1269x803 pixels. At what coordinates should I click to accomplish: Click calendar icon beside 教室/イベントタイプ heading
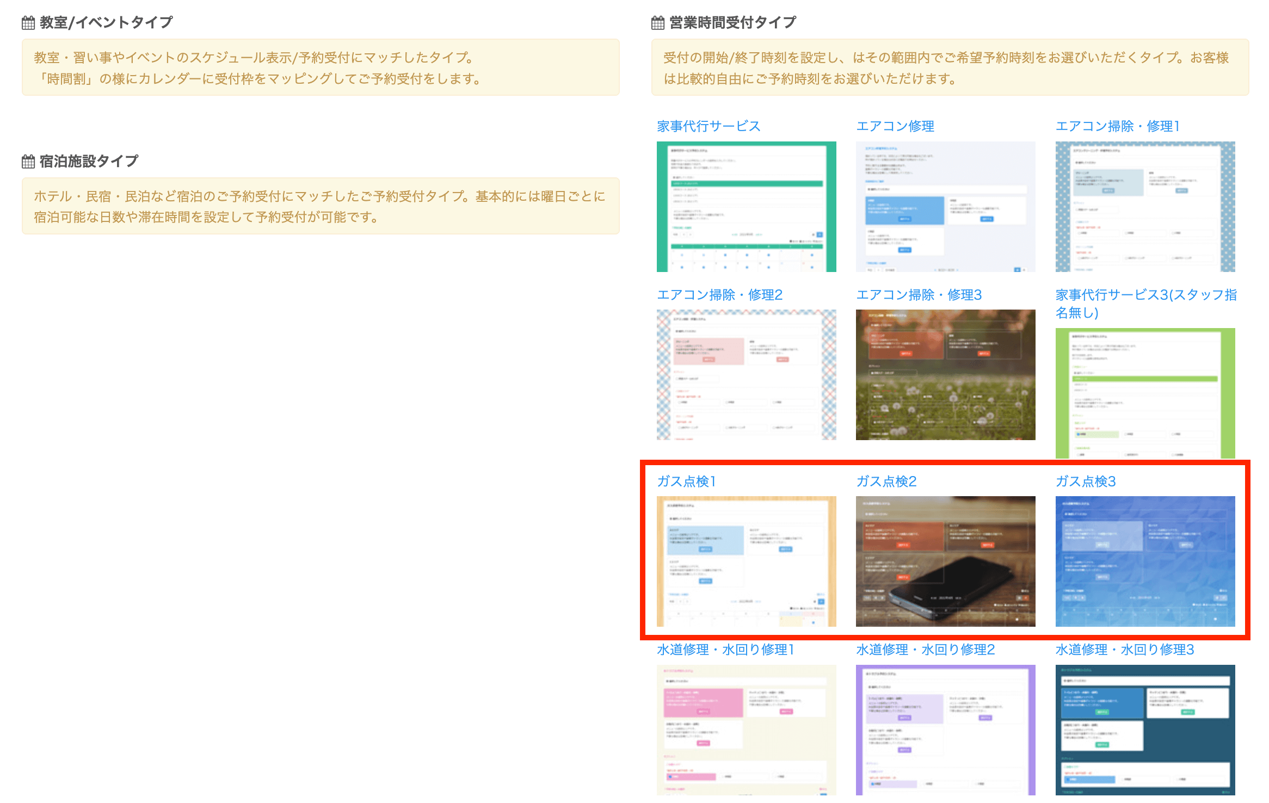click(x=28, y=23)
